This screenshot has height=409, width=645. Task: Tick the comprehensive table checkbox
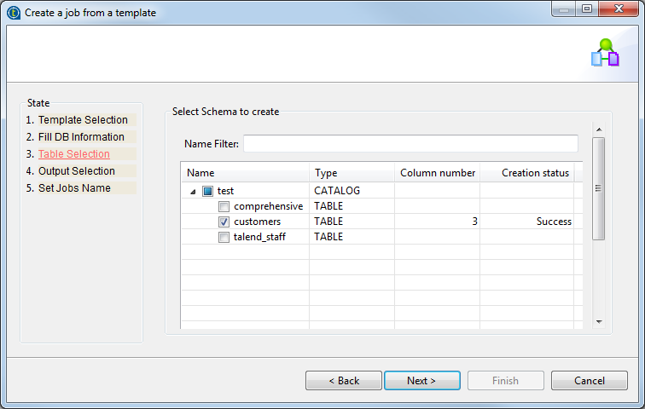[x=224, y=206]
